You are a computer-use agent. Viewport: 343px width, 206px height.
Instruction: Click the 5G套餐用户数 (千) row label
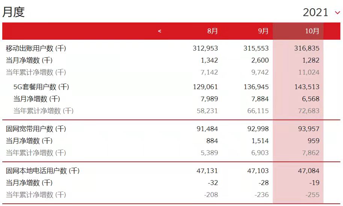coord(41,87)
